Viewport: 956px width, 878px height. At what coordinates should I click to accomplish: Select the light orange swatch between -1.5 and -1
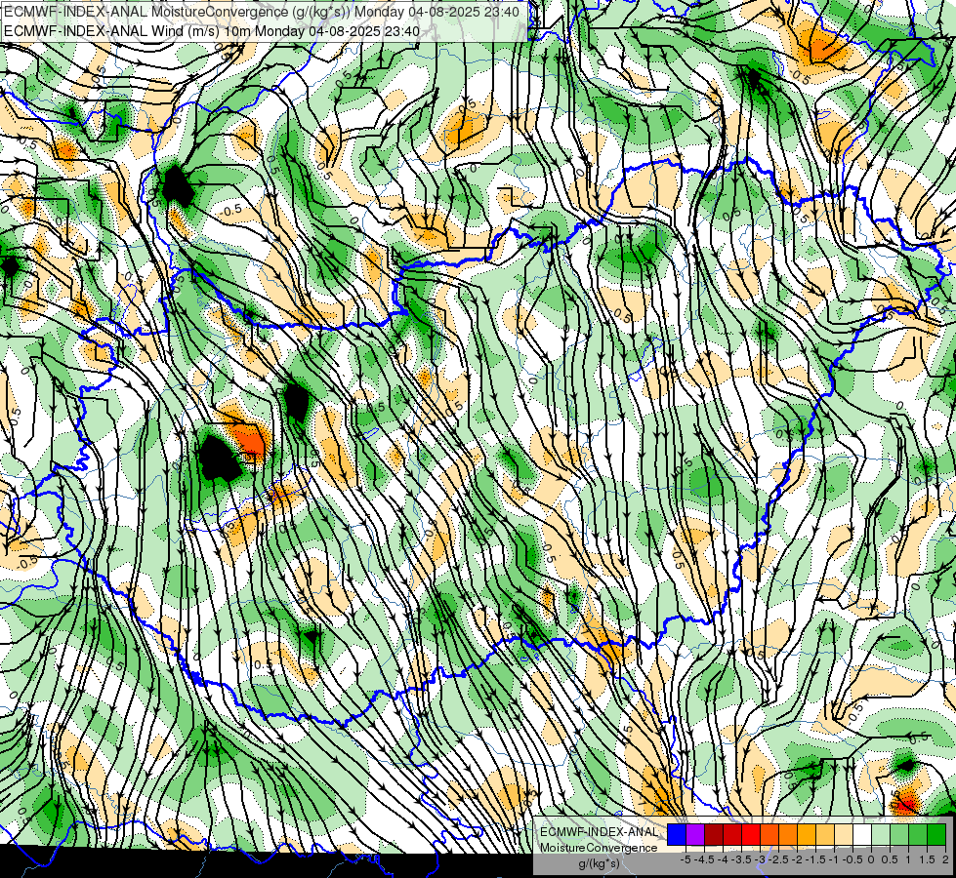[825, 835]
